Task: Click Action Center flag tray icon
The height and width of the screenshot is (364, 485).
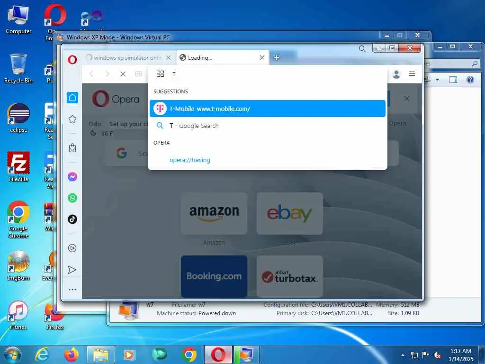Action: point(426,355)
